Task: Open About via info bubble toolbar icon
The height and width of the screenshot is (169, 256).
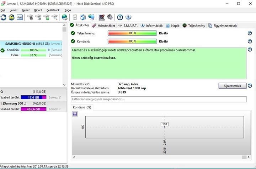Action: click(128, 17)
